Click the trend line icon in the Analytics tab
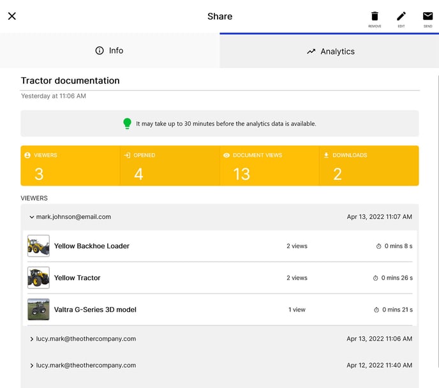The width and height of the screenshot is (439, 388). point(311,52)
